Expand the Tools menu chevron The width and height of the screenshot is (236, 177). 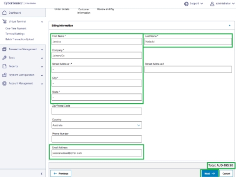pos(42,58)
